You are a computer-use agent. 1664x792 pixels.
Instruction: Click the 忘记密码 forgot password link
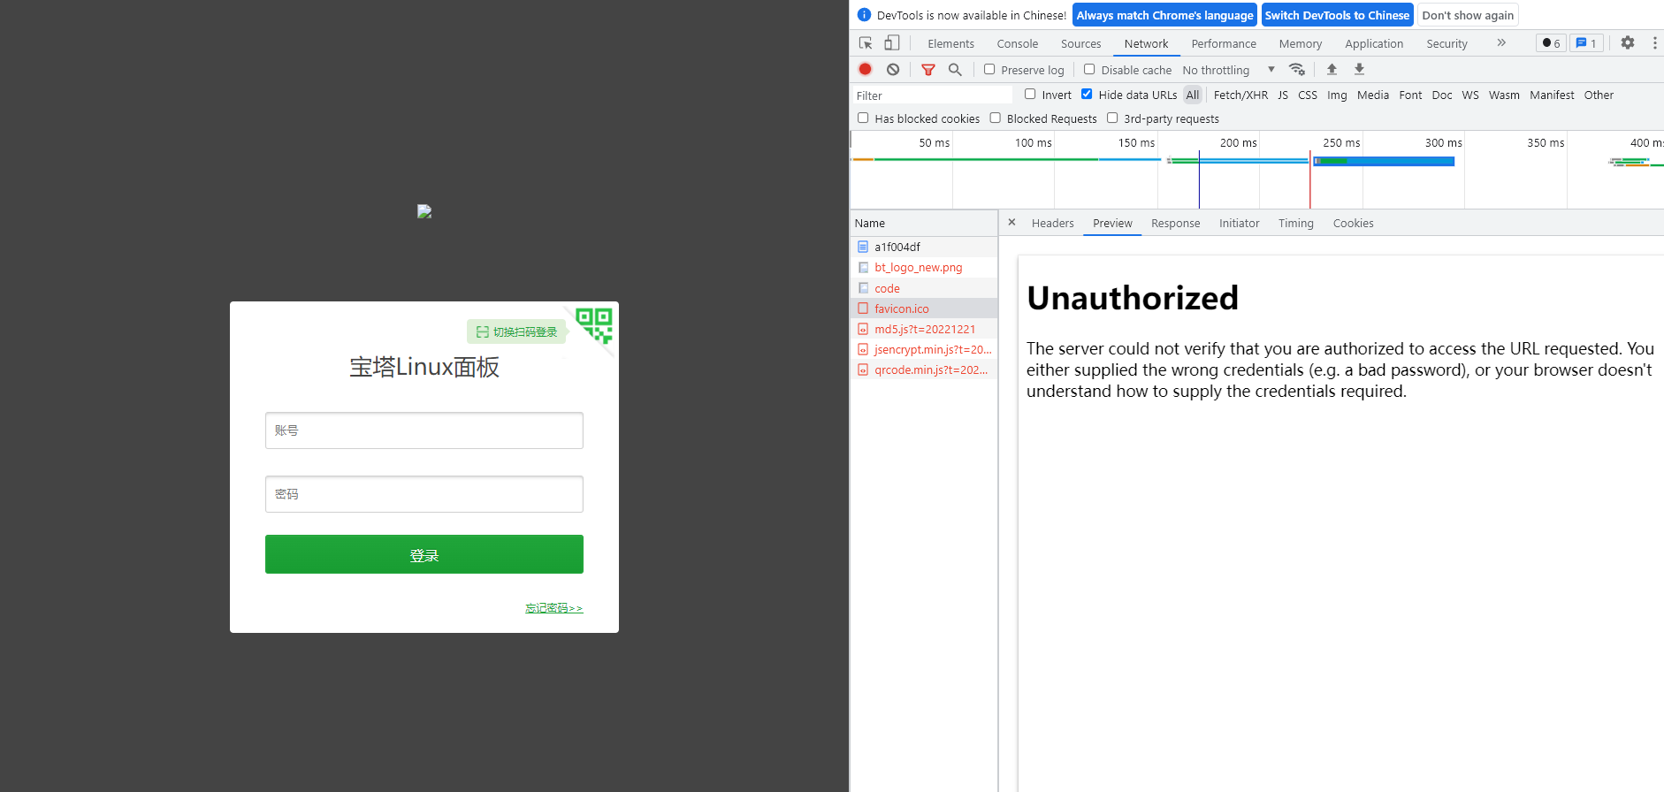554,608
